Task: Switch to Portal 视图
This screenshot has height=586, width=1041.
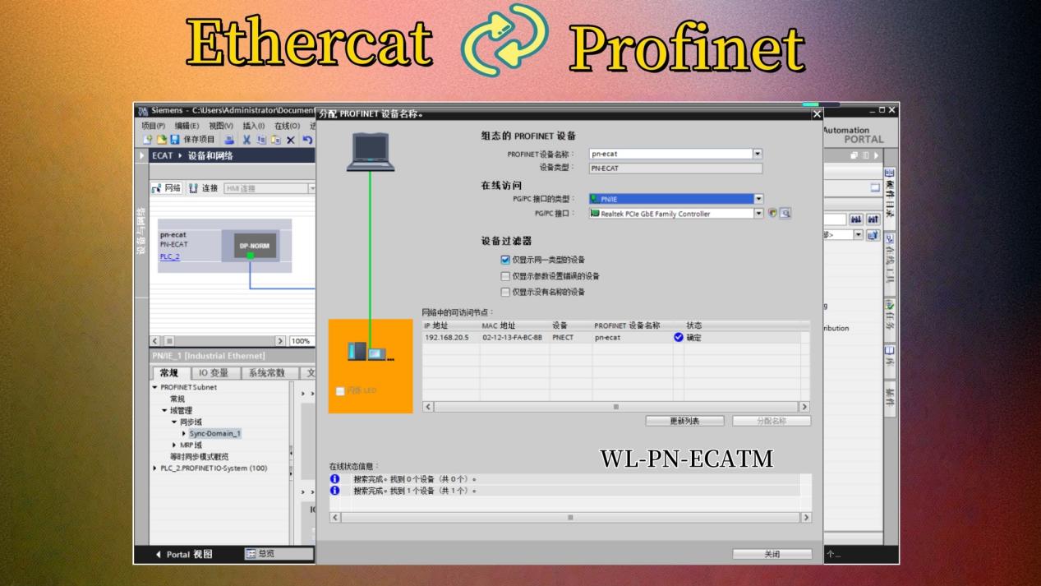Action: 184,554
